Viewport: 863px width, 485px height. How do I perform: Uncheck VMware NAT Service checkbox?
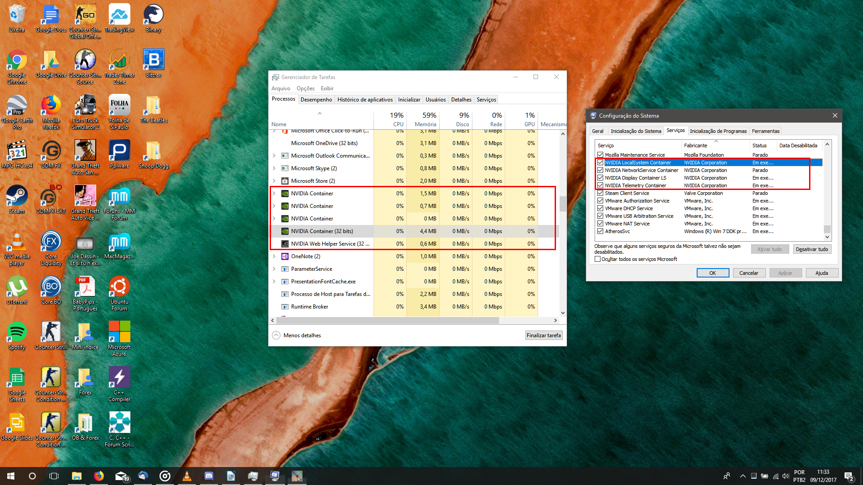click(600, 224)
